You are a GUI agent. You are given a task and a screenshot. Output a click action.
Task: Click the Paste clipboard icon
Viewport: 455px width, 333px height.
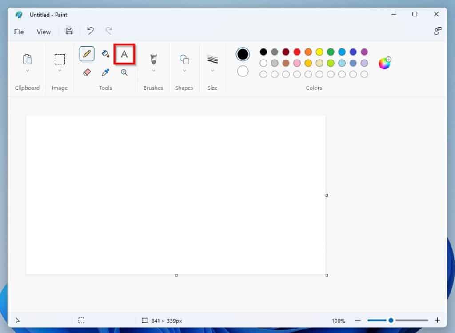pyautogui.click(x=27, y=59)
